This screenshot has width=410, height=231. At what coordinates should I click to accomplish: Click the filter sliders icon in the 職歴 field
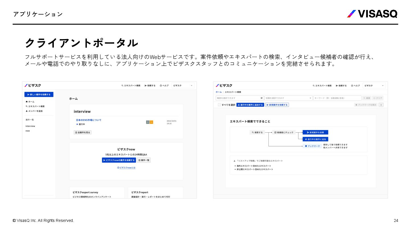261,98
